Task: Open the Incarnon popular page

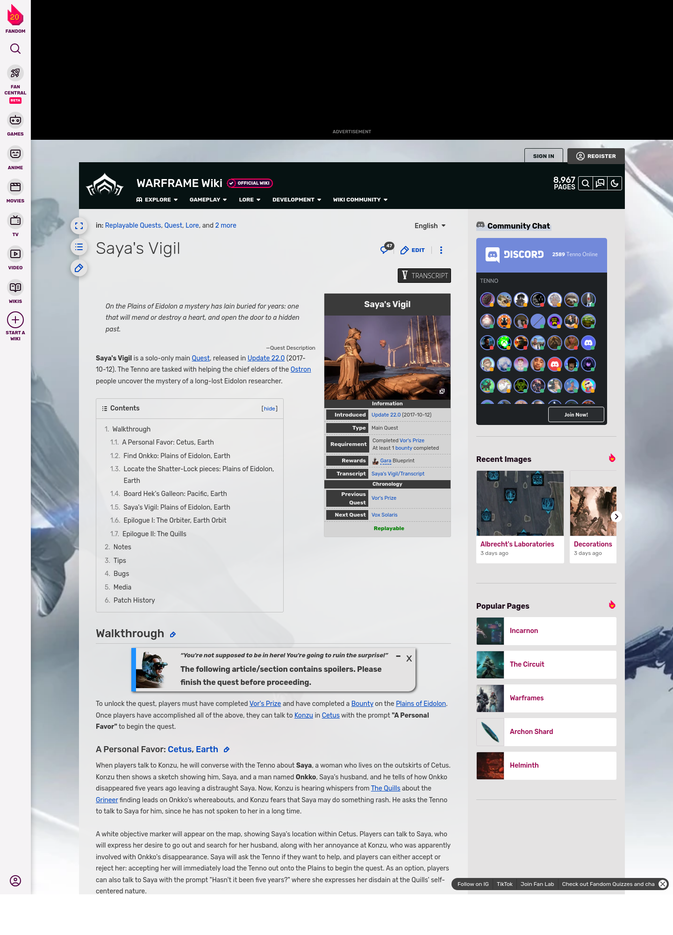Action: click(546, 631)
